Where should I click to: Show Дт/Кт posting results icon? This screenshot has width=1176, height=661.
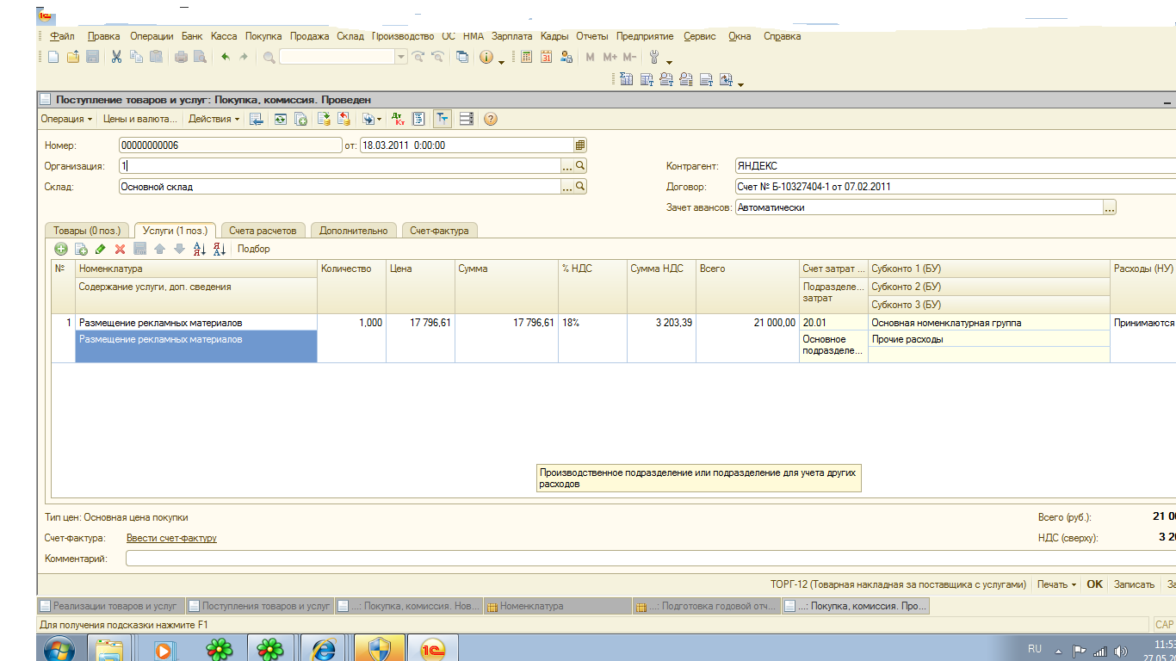click(397, 119)
